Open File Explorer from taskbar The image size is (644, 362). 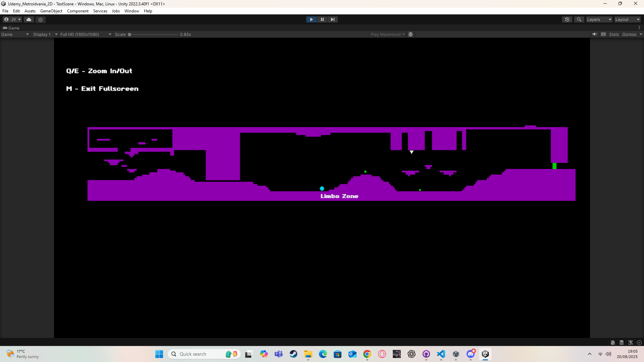pos(308,354)
